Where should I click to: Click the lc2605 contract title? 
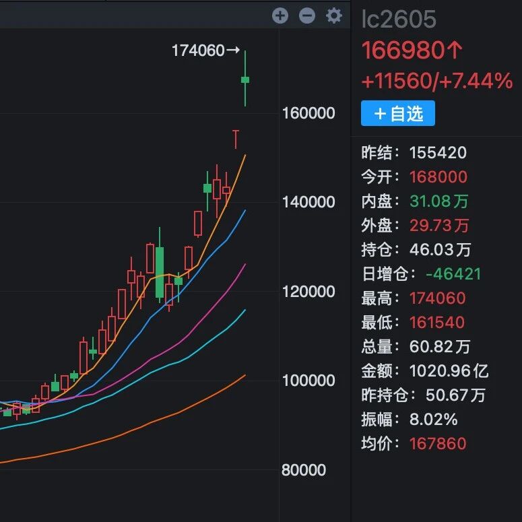[x=399, y=20]
